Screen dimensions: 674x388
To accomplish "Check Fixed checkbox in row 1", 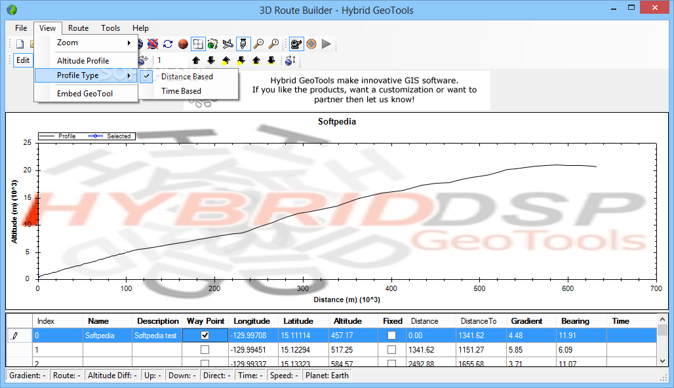I will (x=391, y=350).
